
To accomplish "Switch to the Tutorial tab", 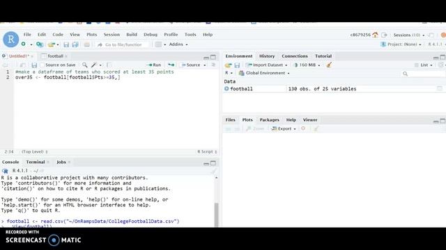I will [323, 56].
